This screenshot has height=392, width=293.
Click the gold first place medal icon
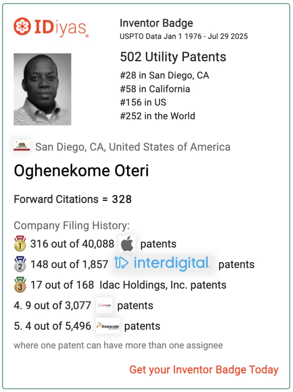[x=20, y=243]
